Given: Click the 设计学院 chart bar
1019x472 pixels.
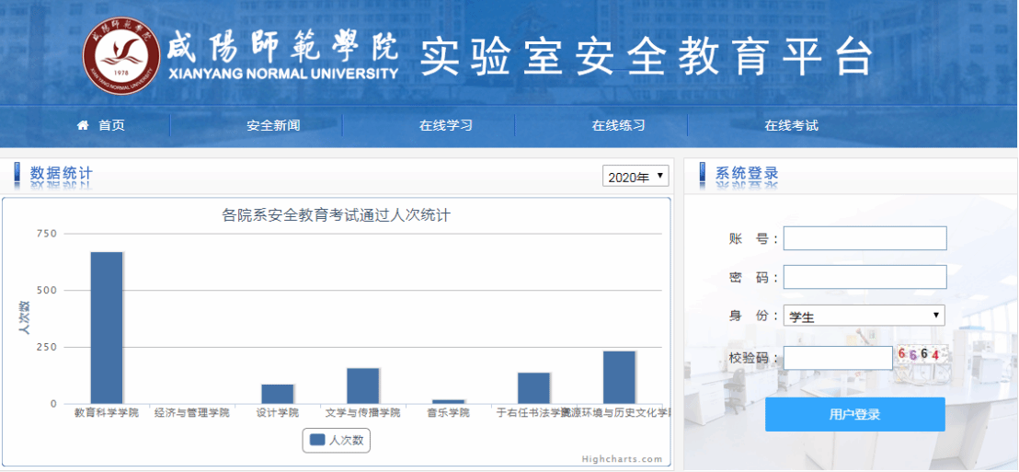Looking at the screenshot, I should [278, 394].
